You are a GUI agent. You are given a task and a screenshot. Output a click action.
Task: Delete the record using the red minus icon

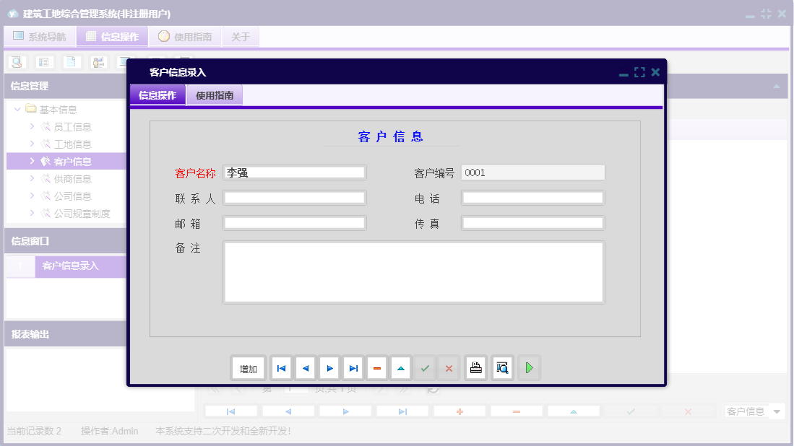[376, 367]
